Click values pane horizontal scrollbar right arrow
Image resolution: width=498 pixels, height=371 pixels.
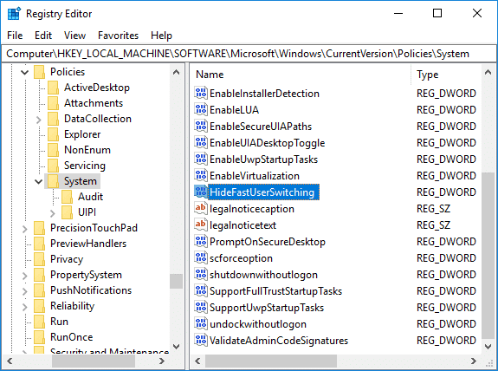474,361
